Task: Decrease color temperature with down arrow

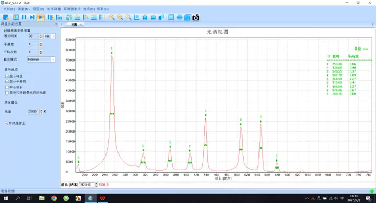Action: click(x=41, y=113)
